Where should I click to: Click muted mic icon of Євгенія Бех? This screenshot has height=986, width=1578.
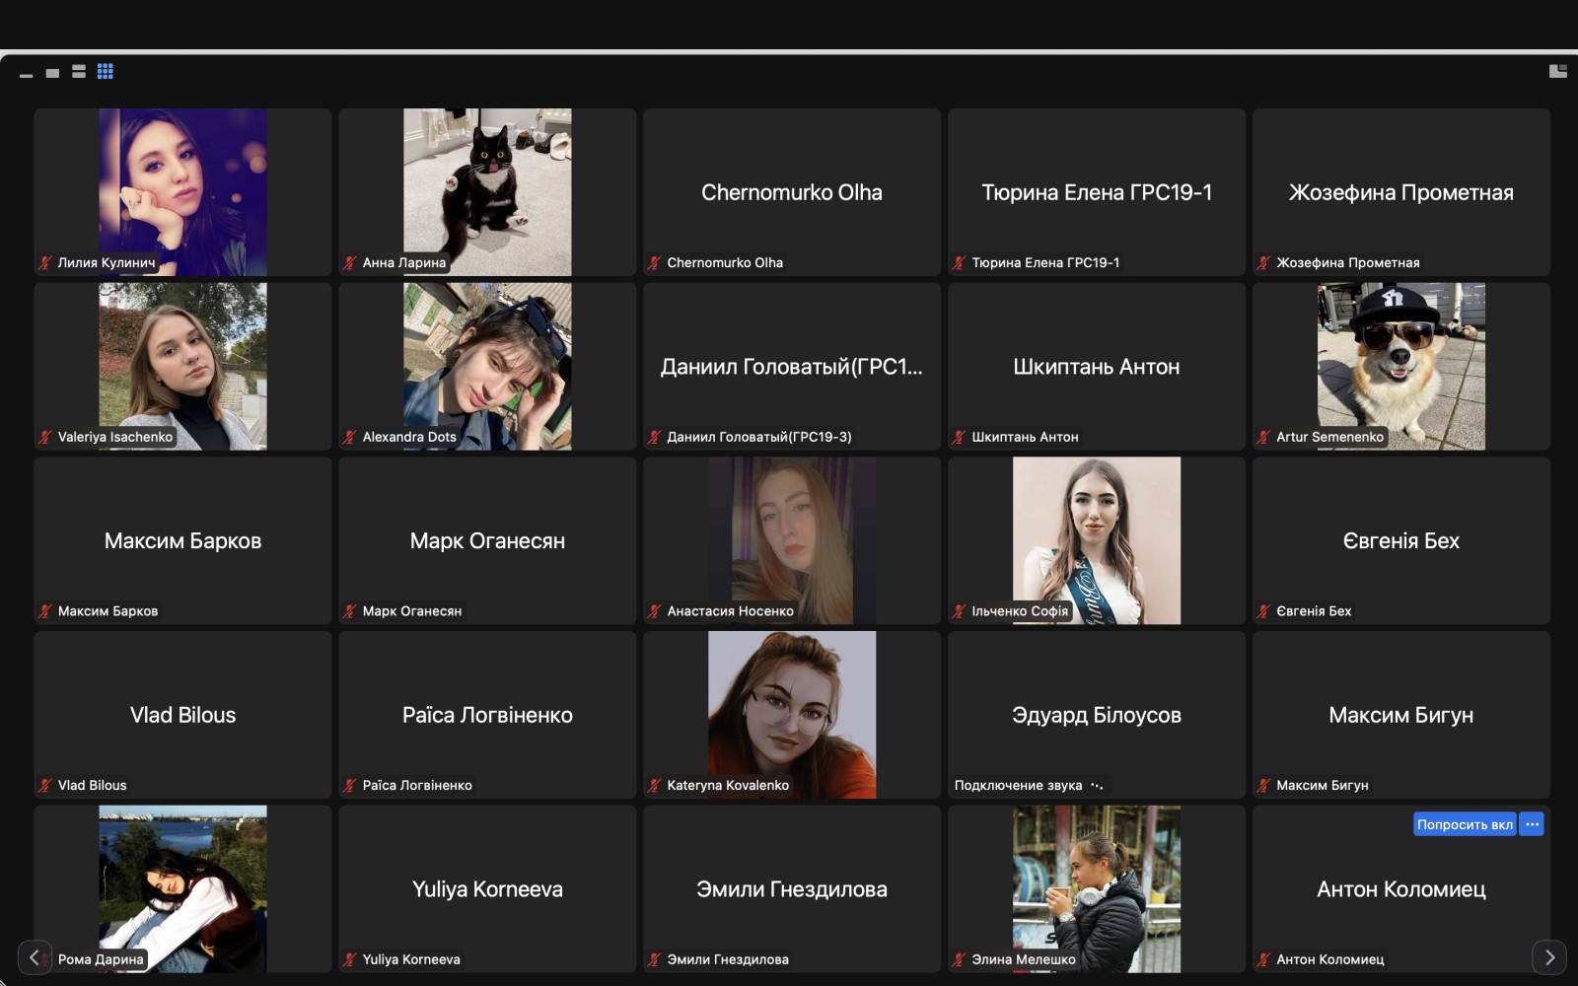(1264, 611)
